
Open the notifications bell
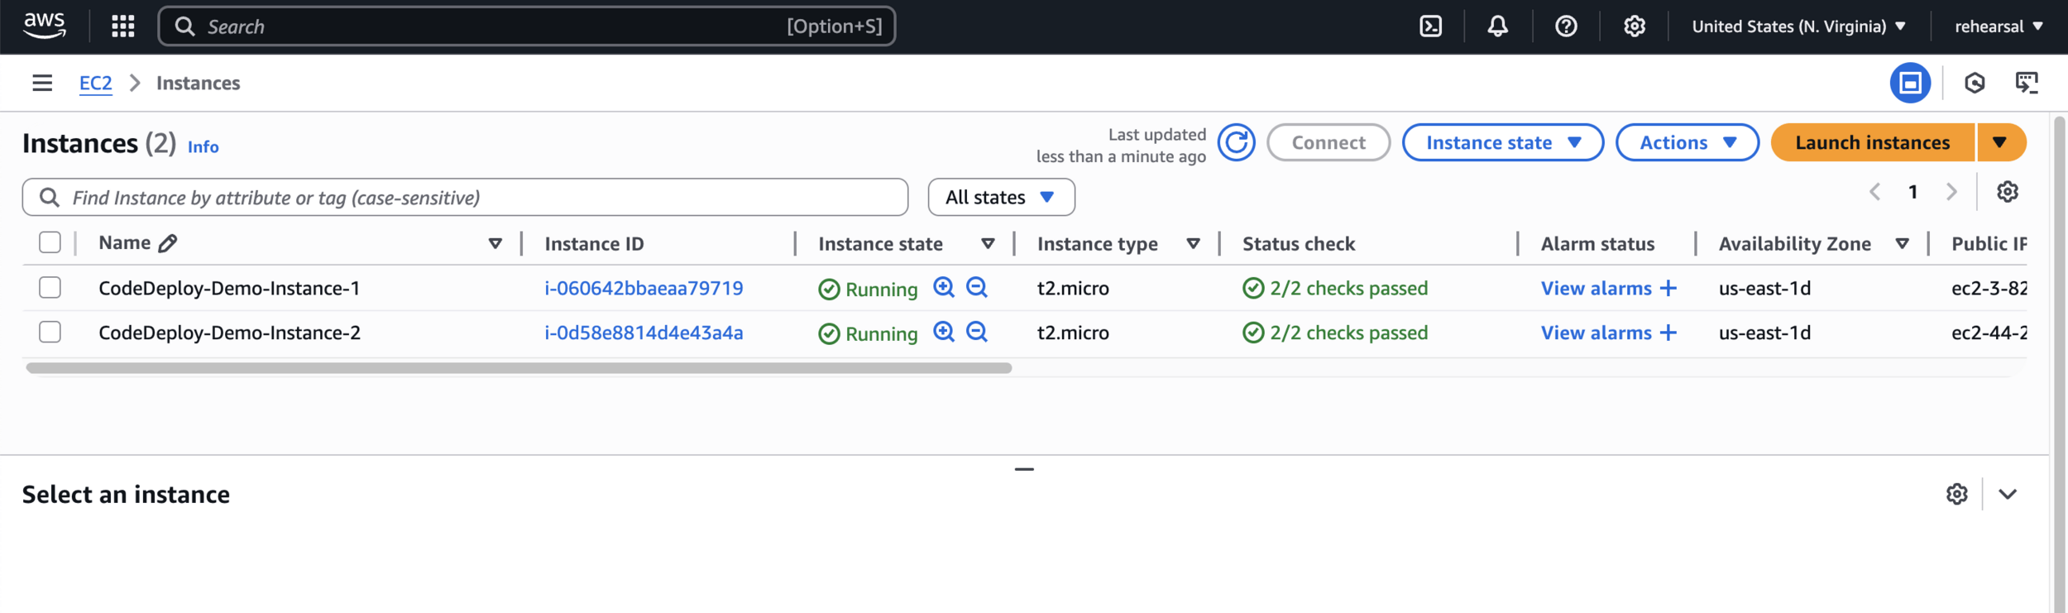(x=1497, y=26)
